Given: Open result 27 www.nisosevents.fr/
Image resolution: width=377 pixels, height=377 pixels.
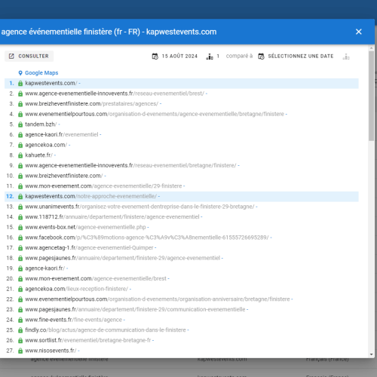Looking at the screenshot, I should (x=51, y=351).
